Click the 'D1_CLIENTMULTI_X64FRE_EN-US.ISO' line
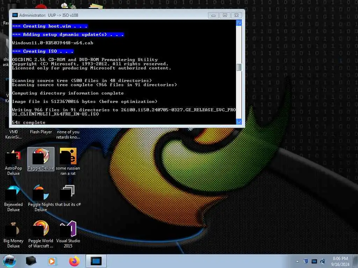Image resolution: width=358 pixels, height=268 pixels. 55,114
